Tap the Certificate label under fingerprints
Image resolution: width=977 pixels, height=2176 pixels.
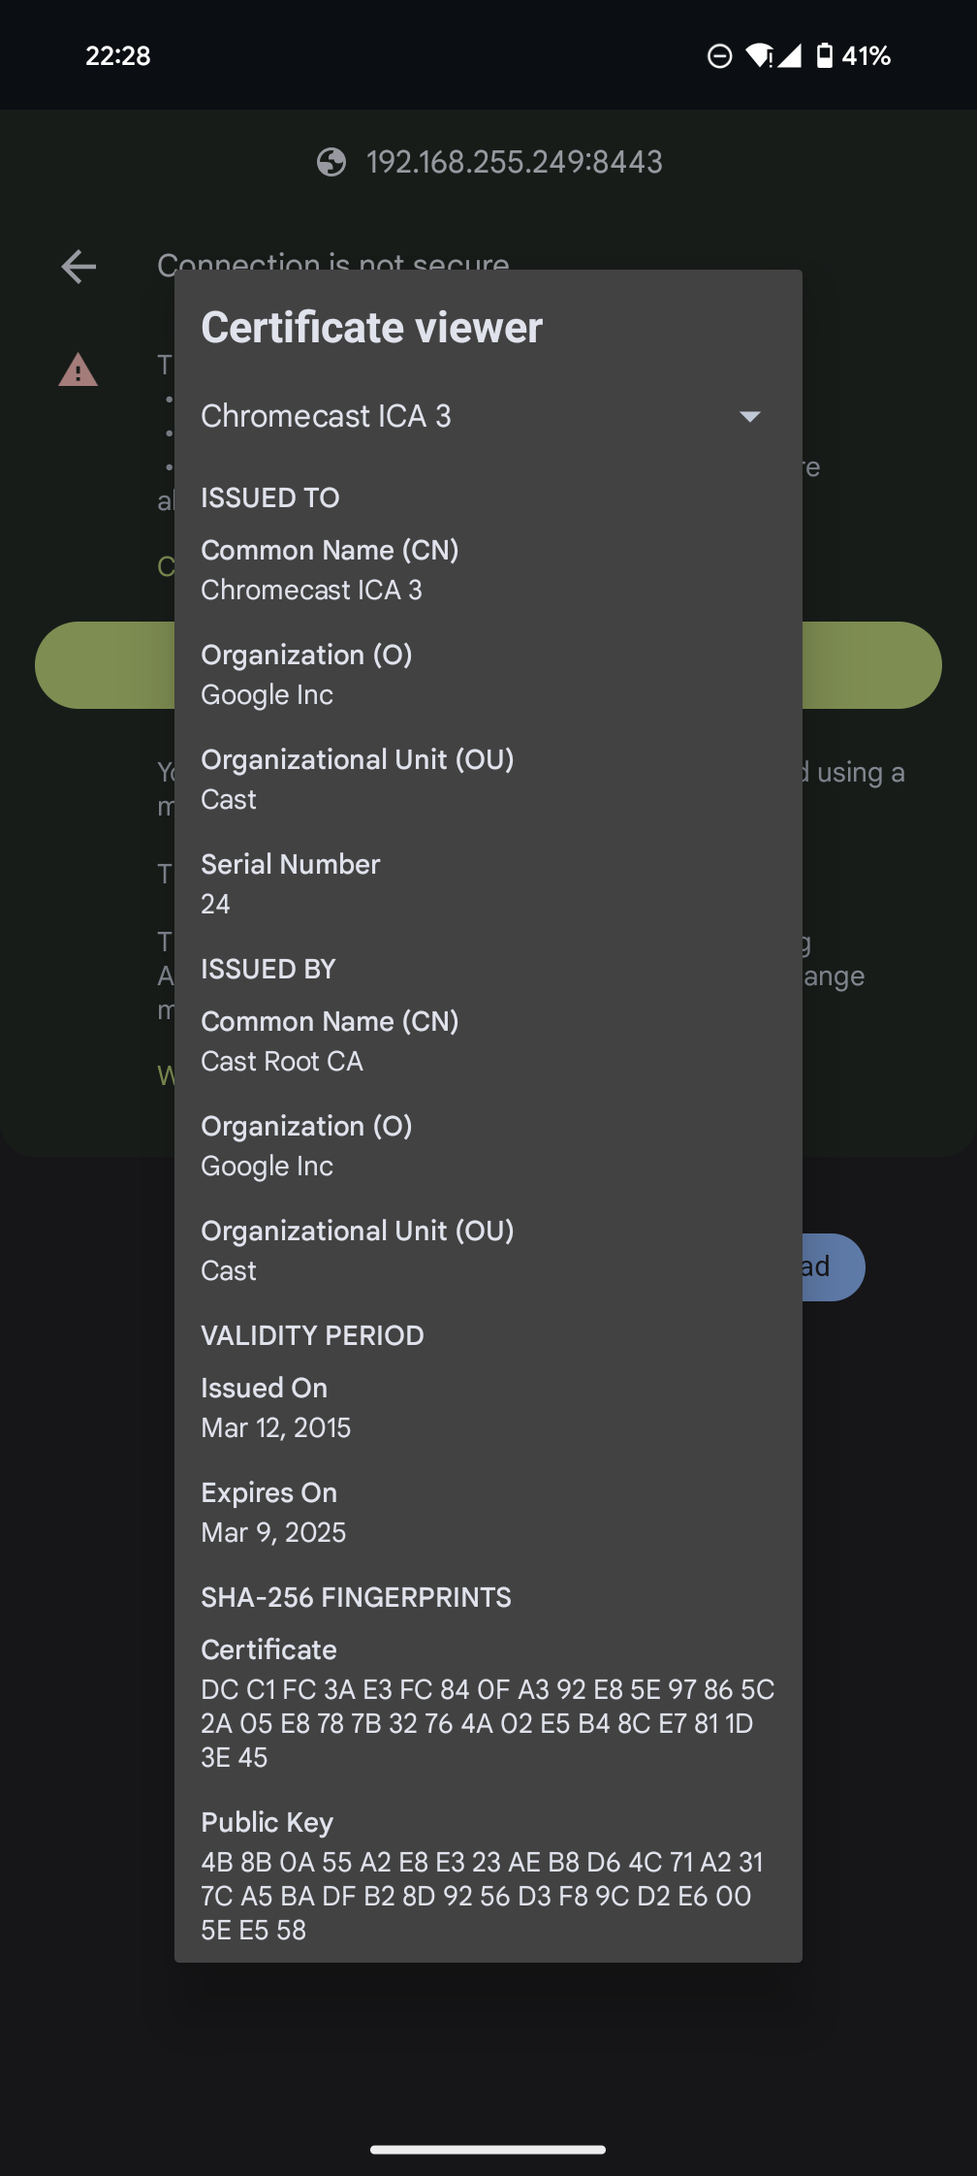point(268,1649)
